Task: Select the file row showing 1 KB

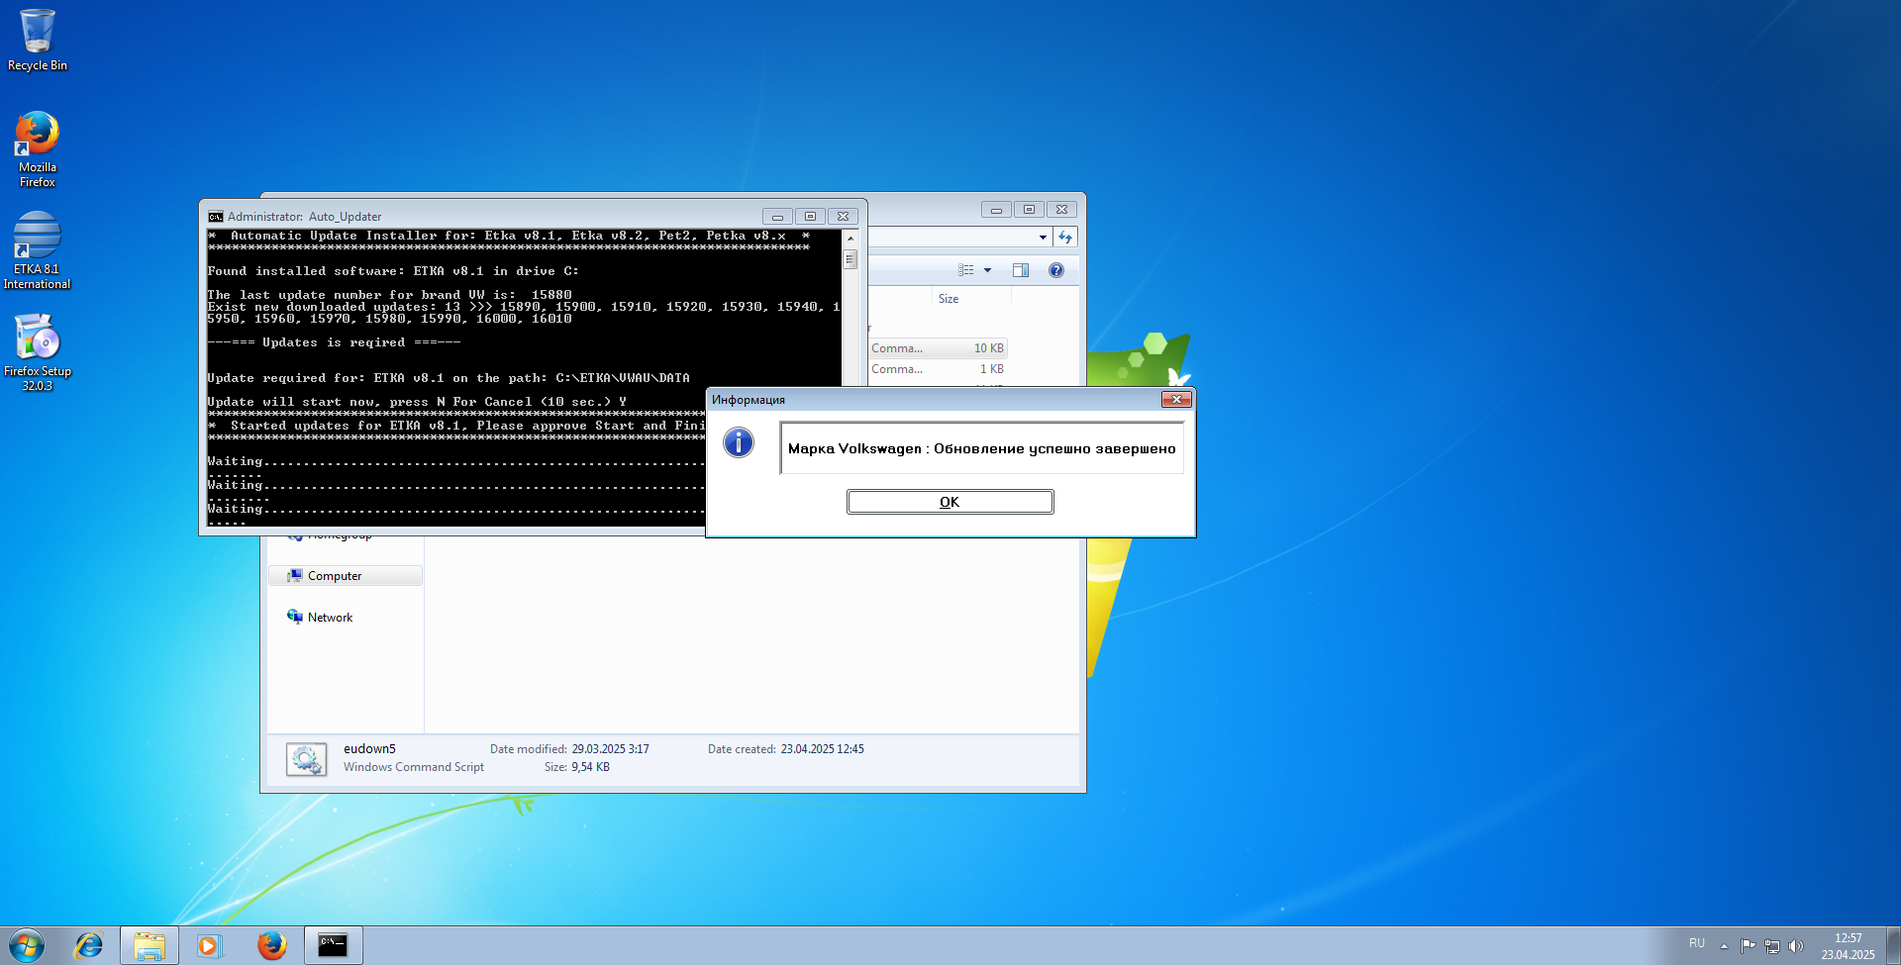Action: tap(938, 369)
